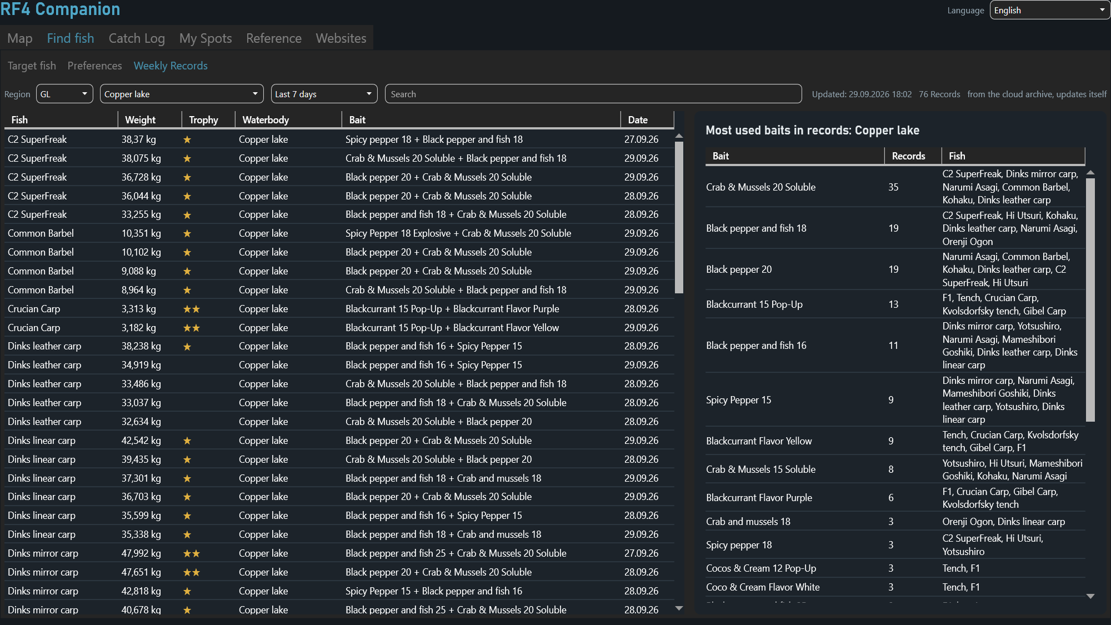Open the Websites tab

341,38
